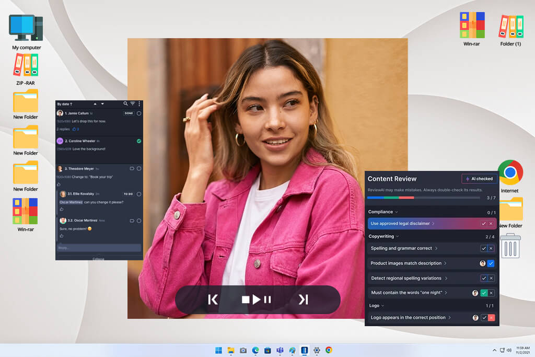Open three-dot menu in comments panel
Viewport: 535px width, 357px height.
(139, 103)
